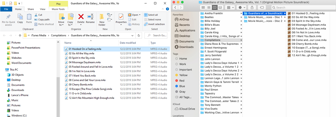This screenshot has height=117, width=336.
Task: Click the History button in ribbon
Action: tap(134, 24)
